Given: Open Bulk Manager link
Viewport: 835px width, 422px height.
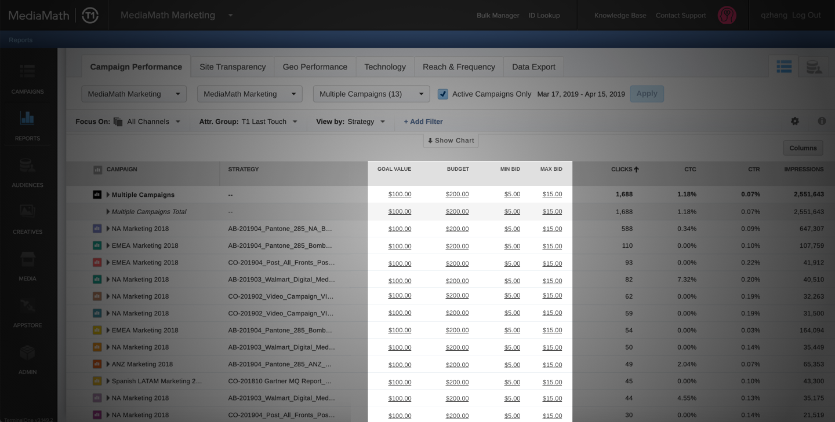Looking at the screenshot, I should tap(498, 16).
